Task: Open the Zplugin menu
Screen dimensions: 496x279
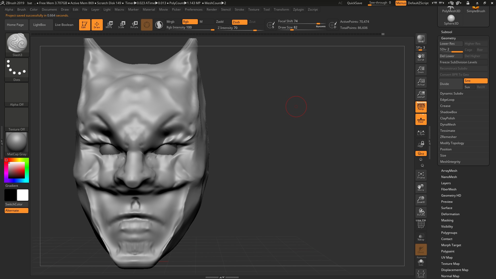Action: point(298,10)
